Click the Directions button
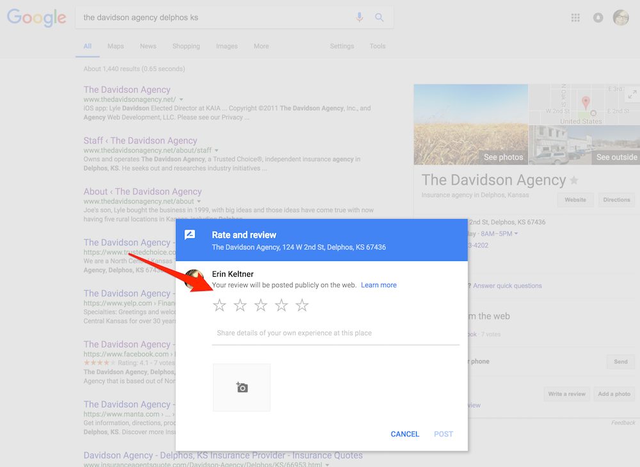 point(616,200)
